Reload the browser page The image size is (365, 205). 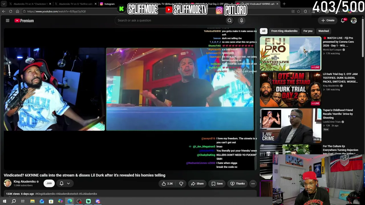11,11
